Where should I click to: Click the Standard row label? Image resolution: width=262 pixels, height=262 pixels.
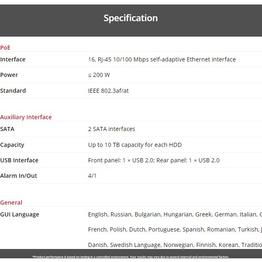click(13, 91)
